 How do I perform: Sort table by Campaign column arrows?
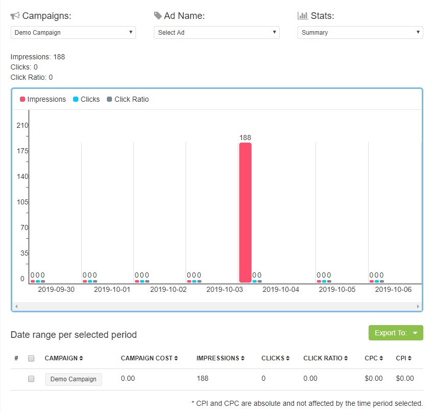[x=81, y=358]
